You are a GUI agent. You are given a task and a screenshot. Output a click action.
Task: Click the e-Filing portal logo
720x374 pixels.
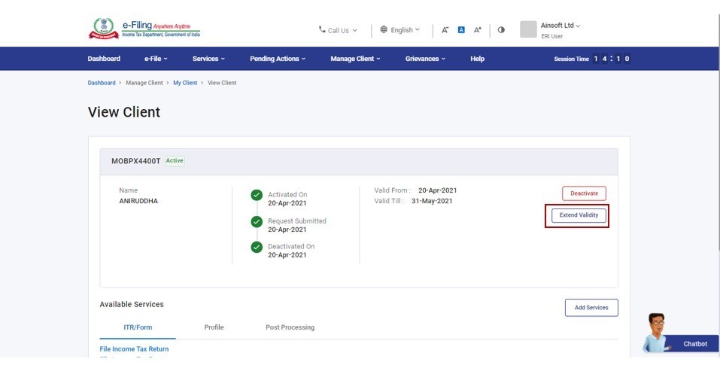[144, 29]
